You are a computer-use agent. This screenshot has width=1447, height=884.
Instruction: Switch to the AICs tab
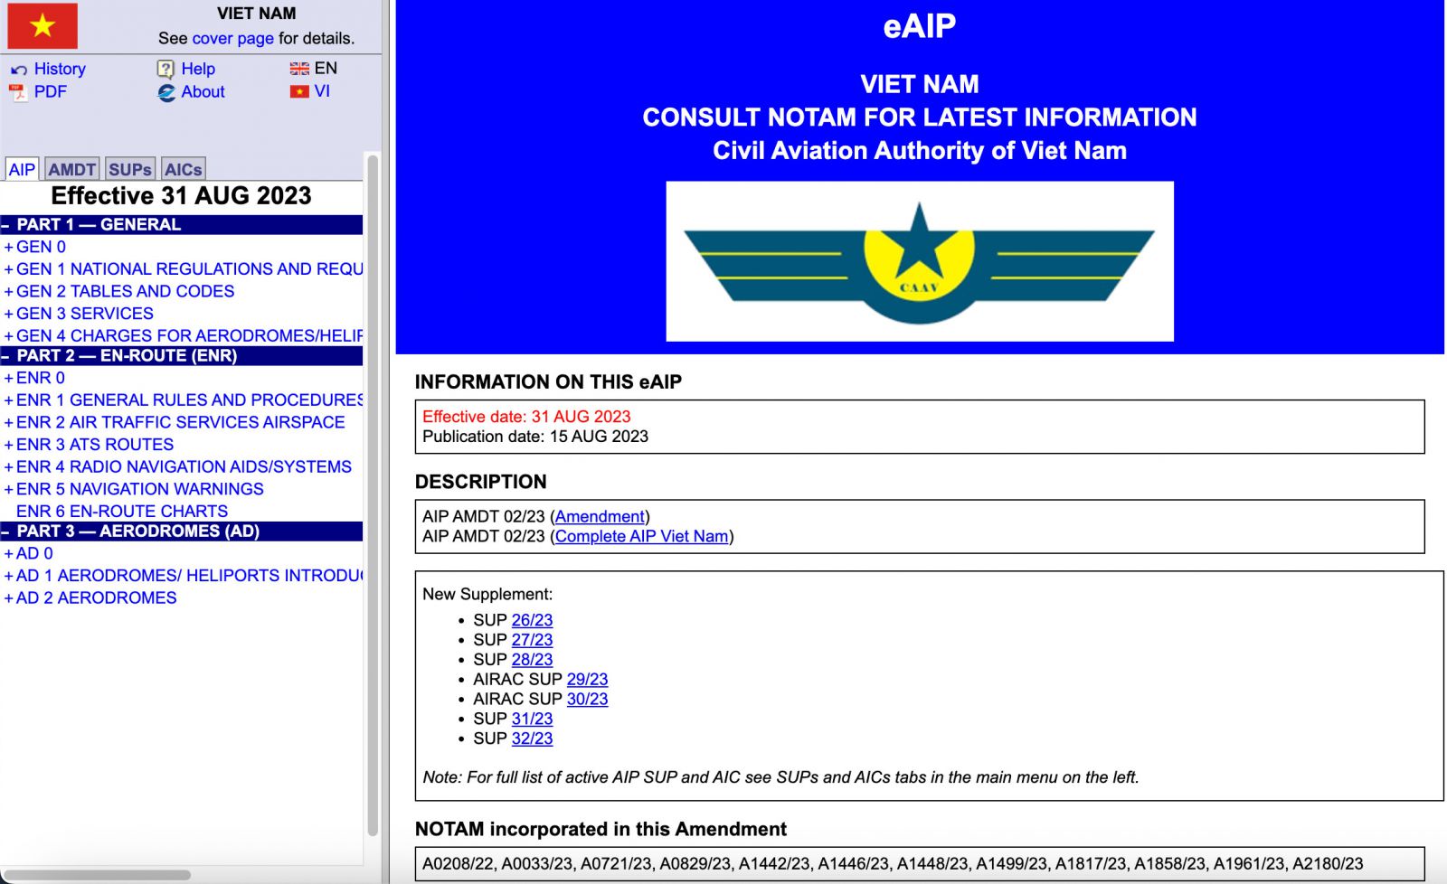184,169
